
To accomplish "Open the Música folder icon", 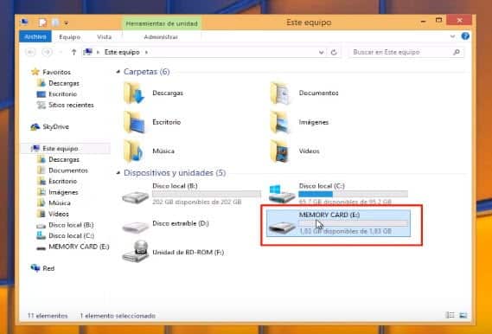I will pyautogui.click(x=134, y=151).
